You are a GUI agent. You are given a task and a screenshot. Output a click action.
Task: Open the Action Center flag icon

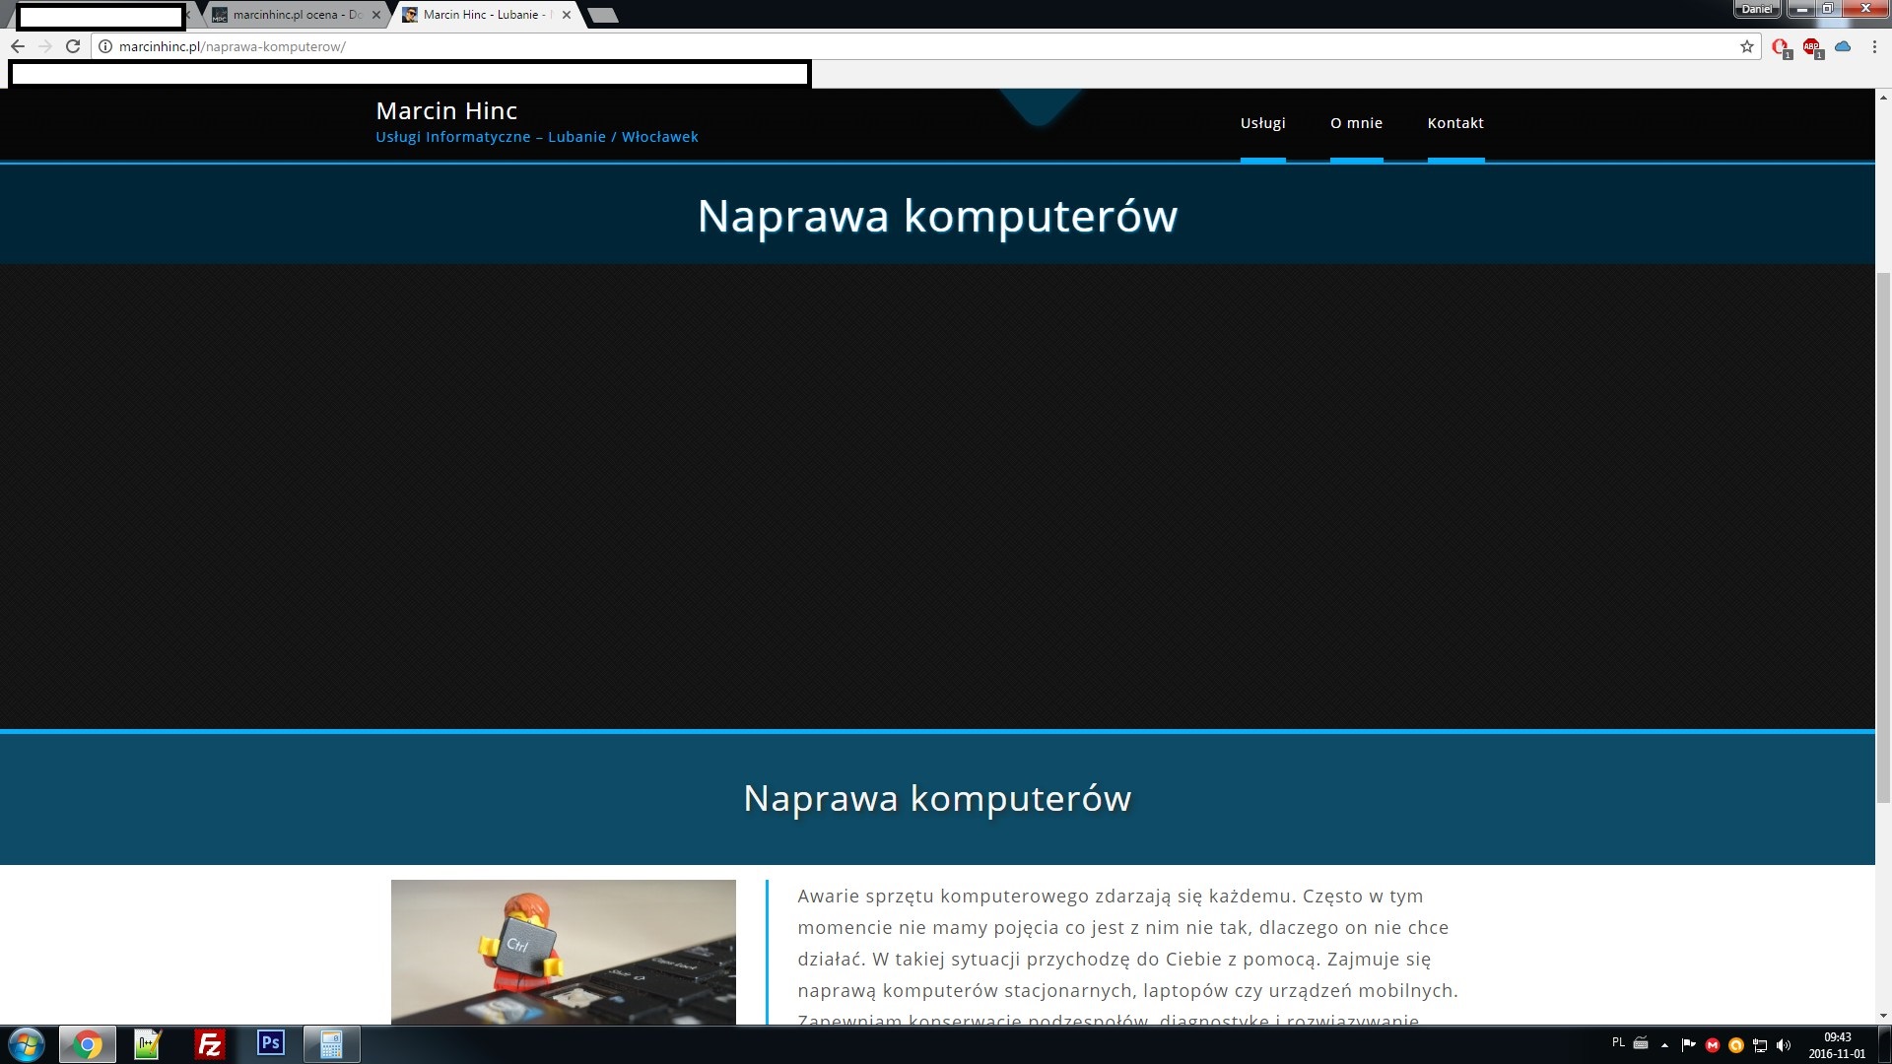coord(1688,1045)
